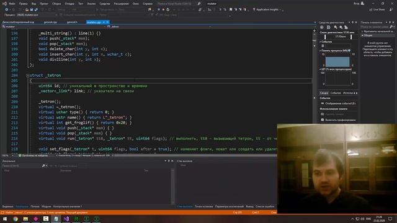Screen dimensions: 397x223
Task: Open the Параметры исключений tab
Action: 230,206
